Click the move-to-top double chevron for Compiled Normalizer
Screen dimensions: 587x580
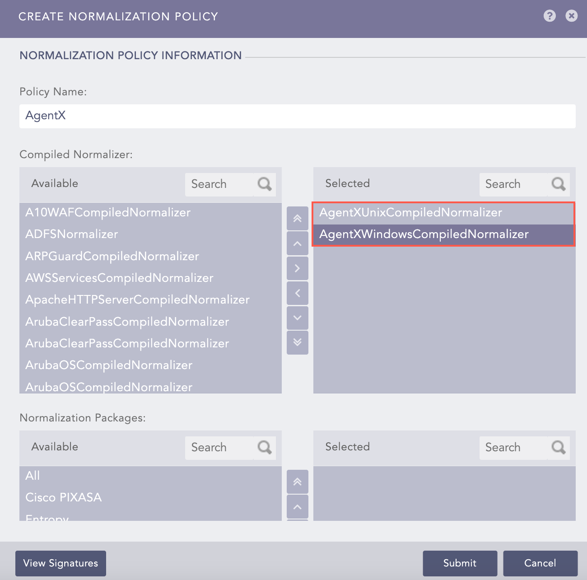(297, 219)
